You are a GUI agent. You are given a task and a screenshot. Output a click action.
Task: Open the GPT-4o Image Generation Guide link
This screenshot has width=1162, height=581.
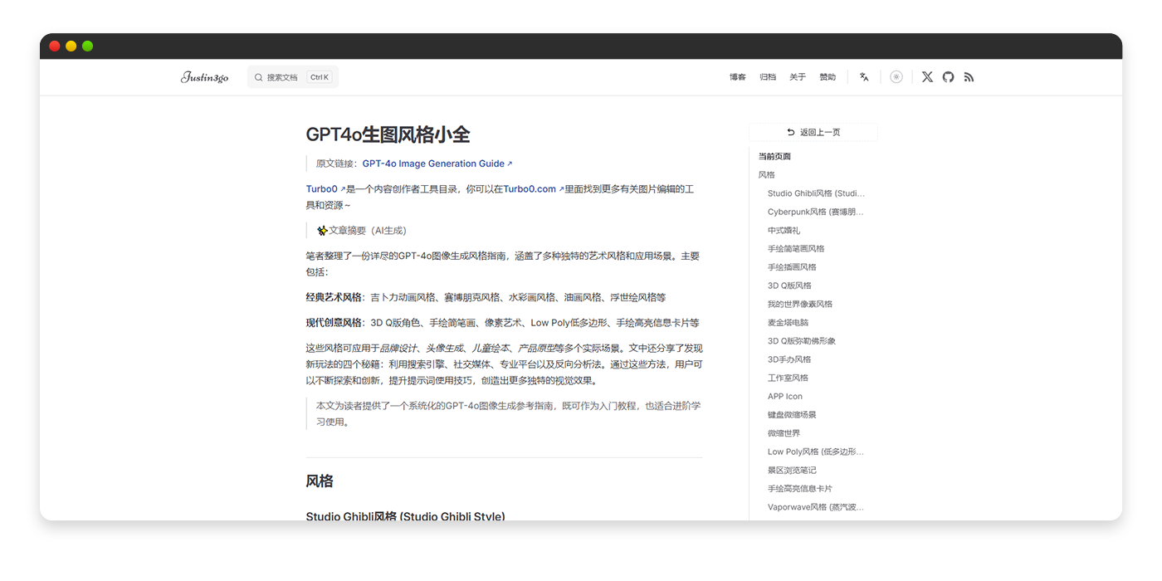coord(437,164)
